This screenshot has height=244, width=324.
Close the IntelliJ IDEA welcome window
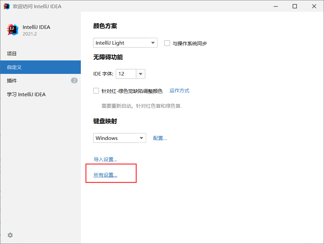[314, 6]
